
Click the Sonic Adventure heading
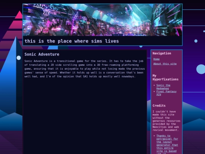(42, 54)
